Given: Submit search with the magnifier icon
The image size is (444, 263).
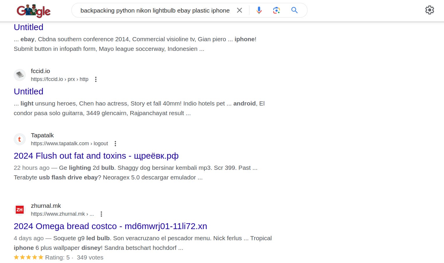Looking at the screenshot, I should [x=295, y=10].
